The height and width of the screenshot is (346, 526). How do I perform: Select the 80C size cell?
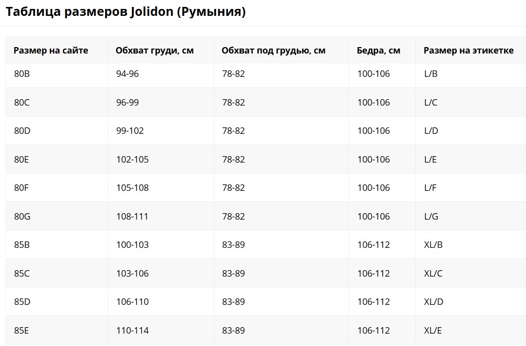click(22, 103)
